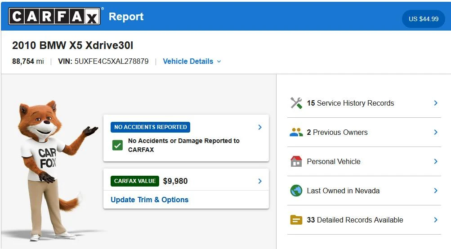Click the CARFAX VALUE badge
Image resolution: width=451 pixels, height=249 pixels.
coord(135,181)
